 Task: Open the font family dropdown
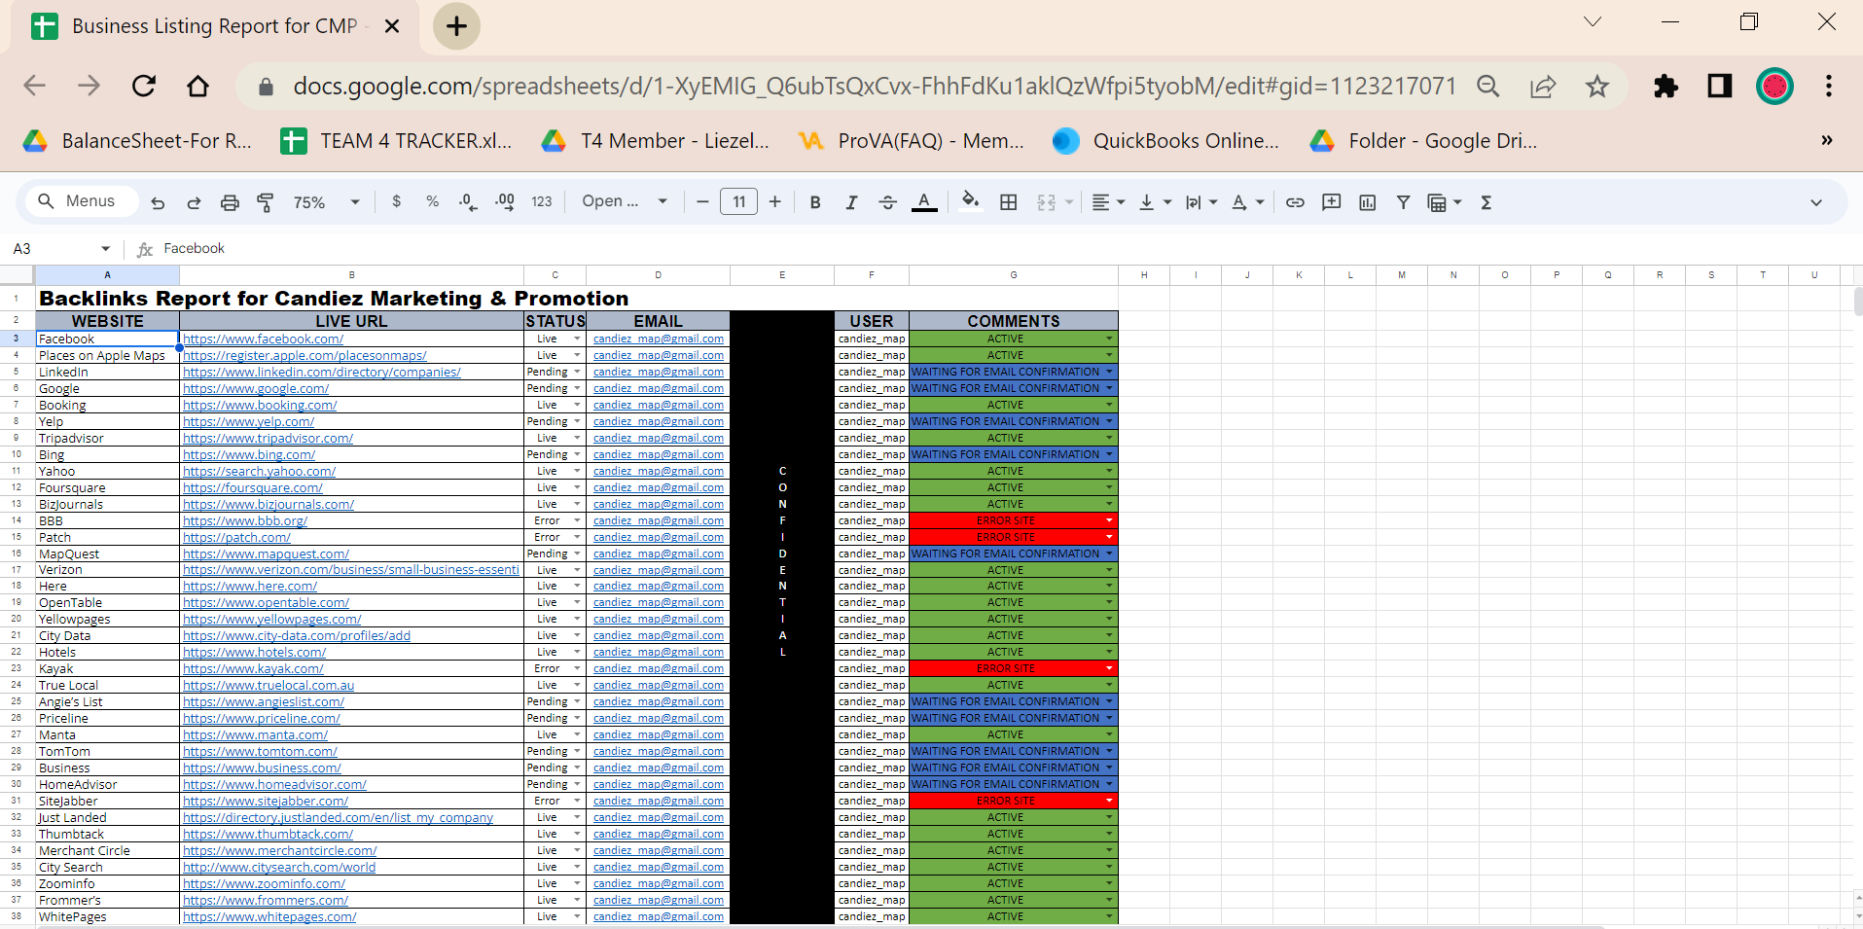pyautogui.click(x=625, y=201)
